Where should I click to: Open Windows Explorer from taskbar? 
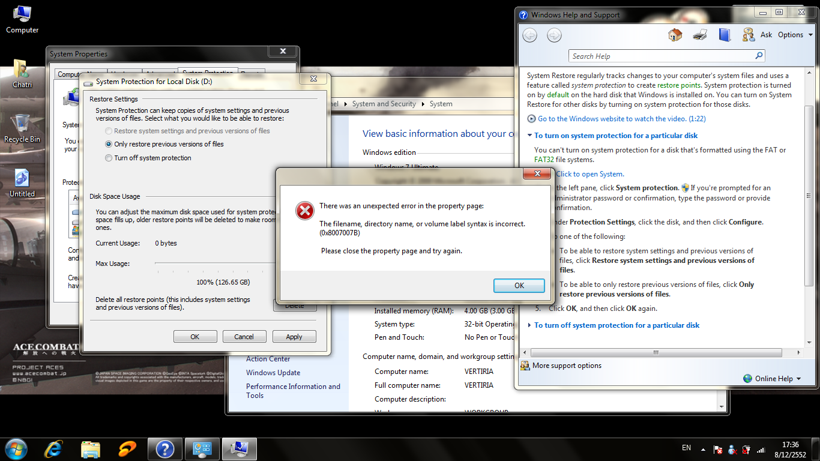(x=91, y=448)
